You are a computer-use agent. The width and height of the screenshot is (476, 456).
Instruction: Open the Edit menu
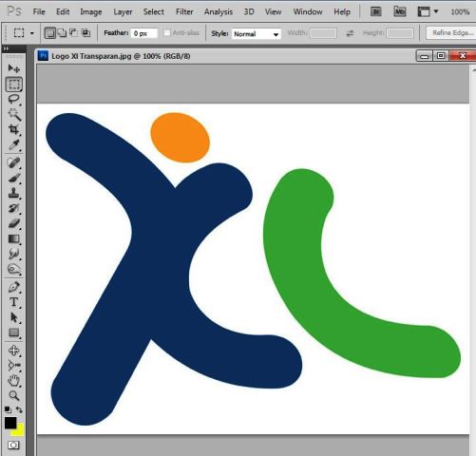coord(63,11)
